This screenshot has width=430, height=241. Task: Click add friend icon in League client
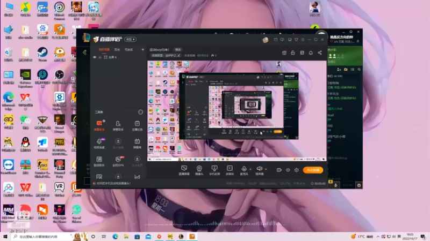(x=339, y=70)
